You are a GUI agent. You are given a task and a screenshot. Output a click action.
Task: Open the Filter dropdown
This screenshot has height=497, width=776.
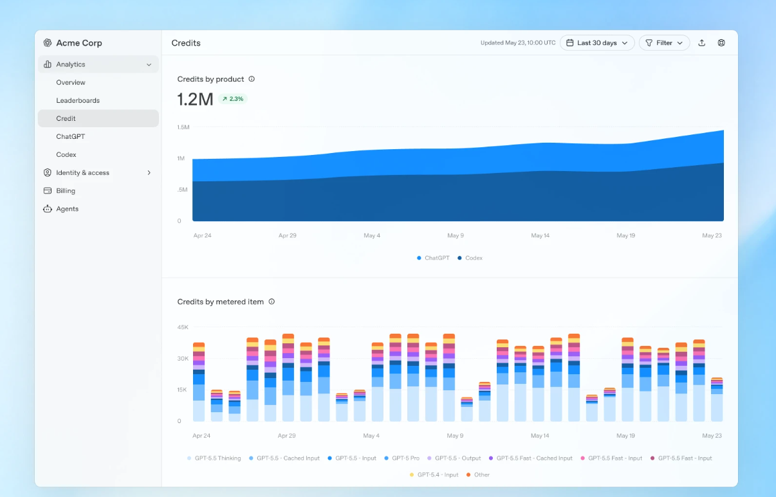pos(664,43)
